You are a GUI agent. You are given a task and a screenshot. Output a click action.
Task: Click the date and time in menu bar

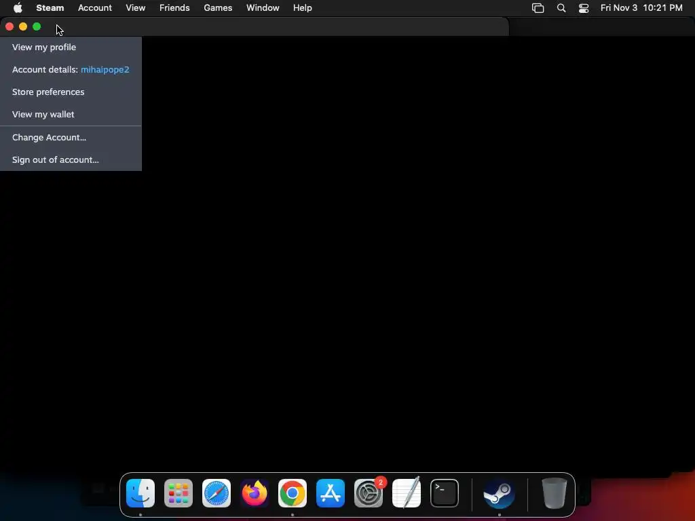pyautogui.click(x=641, y=8)
